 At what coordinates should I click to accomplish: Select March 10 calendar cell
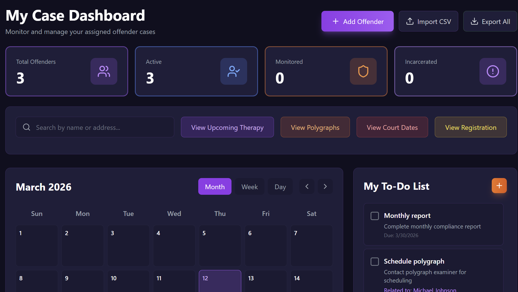[128, 281]
